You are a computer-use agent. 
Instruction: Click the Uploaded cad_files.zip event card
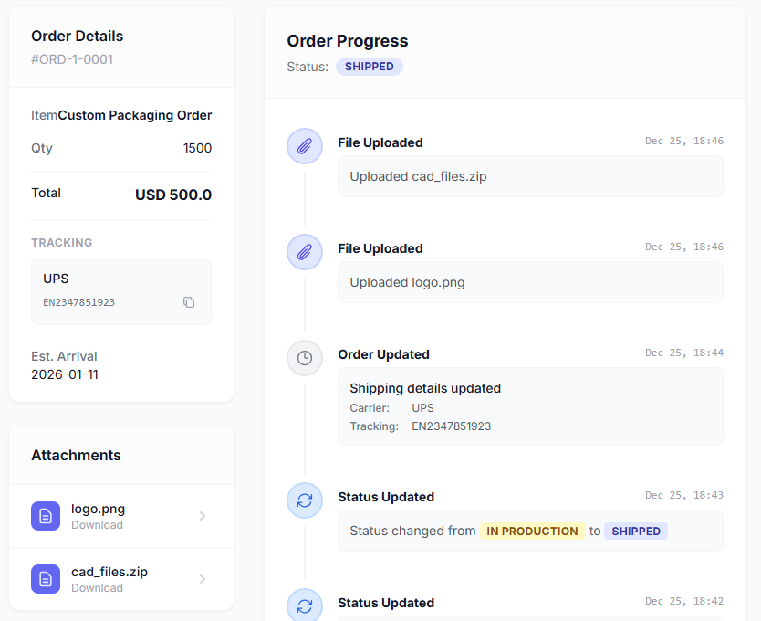529,176
